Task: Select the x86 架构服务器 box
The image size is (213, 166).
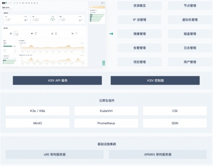Action: coord(55,155)
